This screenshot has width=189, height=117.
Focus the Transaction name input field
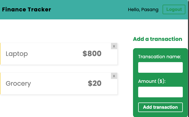click(160, 67)
